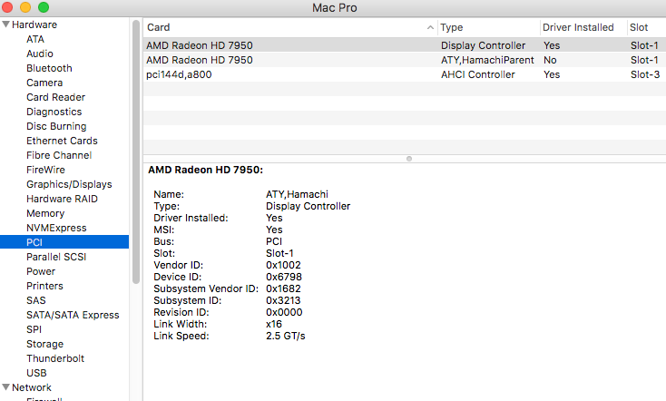The image size is (666, 401).
Task: Select Camera in the sidebar
Action: tap(44, 83)
